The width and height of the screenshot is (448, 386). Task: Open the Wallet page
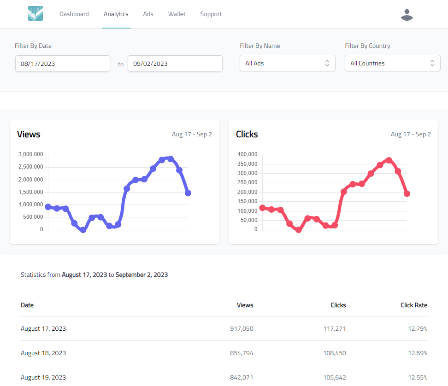click(177, 14)
